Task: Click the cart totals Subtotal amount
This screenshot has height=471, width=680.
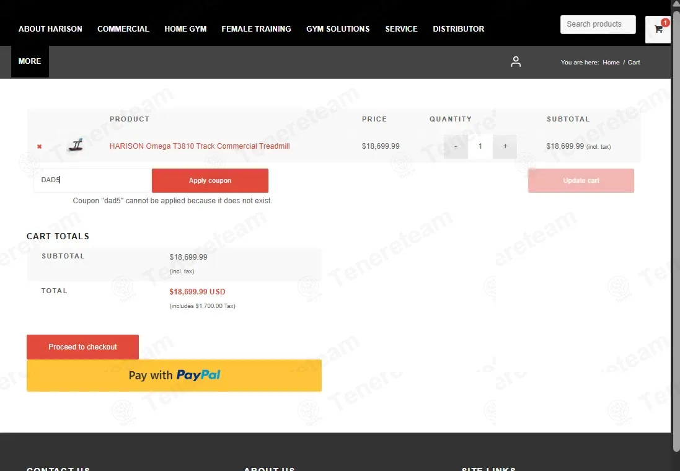Action: pos(188,257)
